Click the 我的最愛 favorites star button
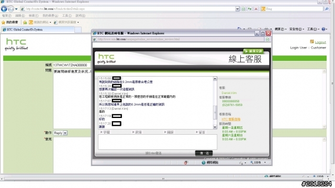 (x=10, y=22)
